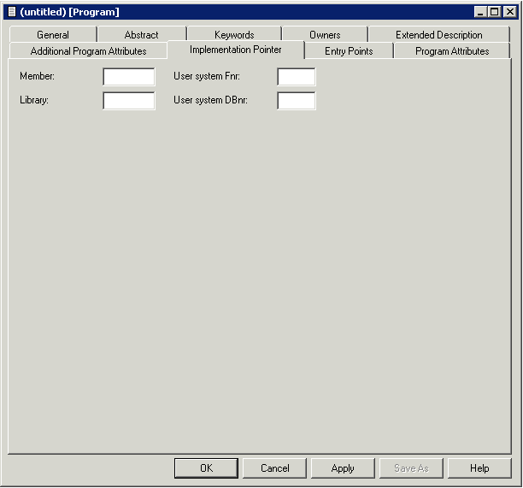The width and height of the screenshot is (523, 488).
Task: Go to the Owners tab
Action: [325, 35]
